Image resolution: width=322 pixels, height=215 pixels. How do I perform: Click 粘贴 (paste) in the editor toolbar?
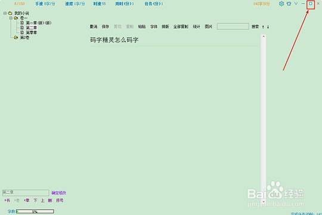(142, 26)
